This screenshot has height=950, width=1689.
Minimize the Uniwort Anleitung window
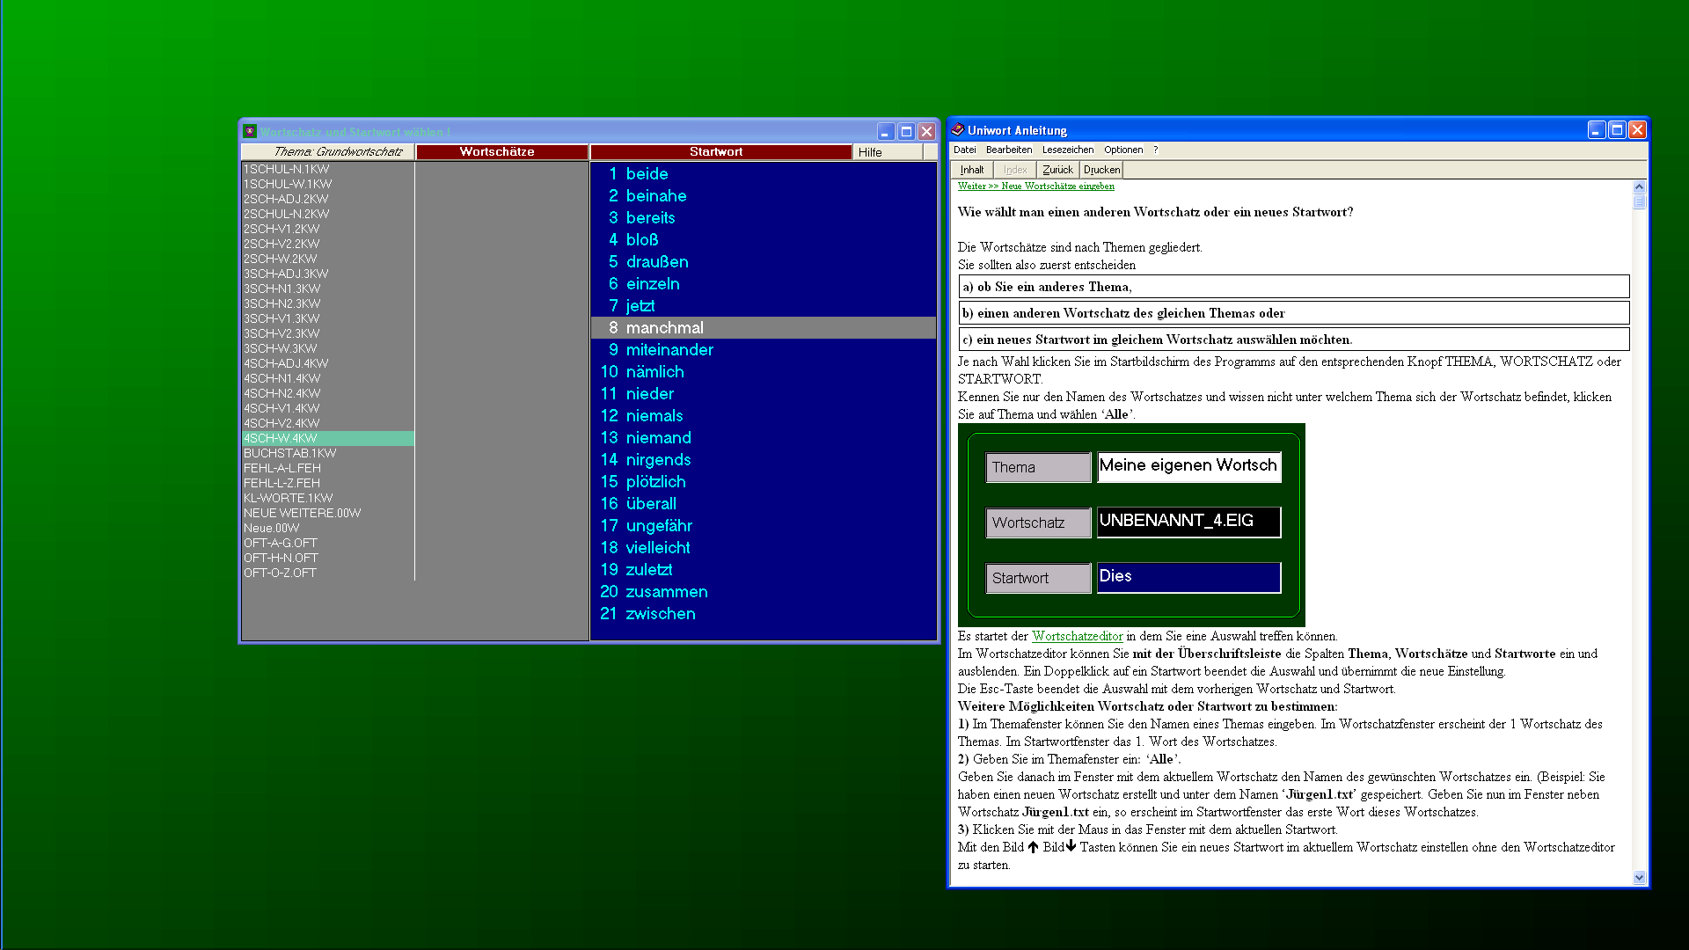tap(1597, 130)
